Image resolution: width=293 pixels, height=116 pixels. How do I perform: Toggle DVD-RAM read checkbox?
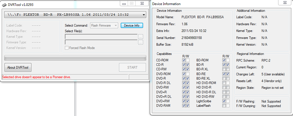(184, 106)
